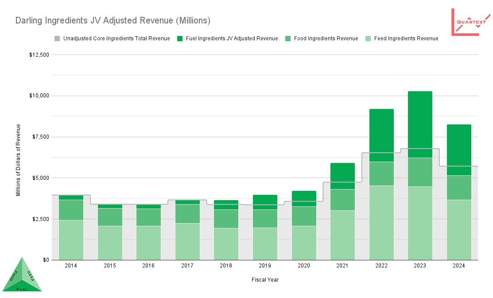
Task: Select the 'Fuel Ingredients JV Adjusted Revenue' legend label
Action: coord(232,39)
